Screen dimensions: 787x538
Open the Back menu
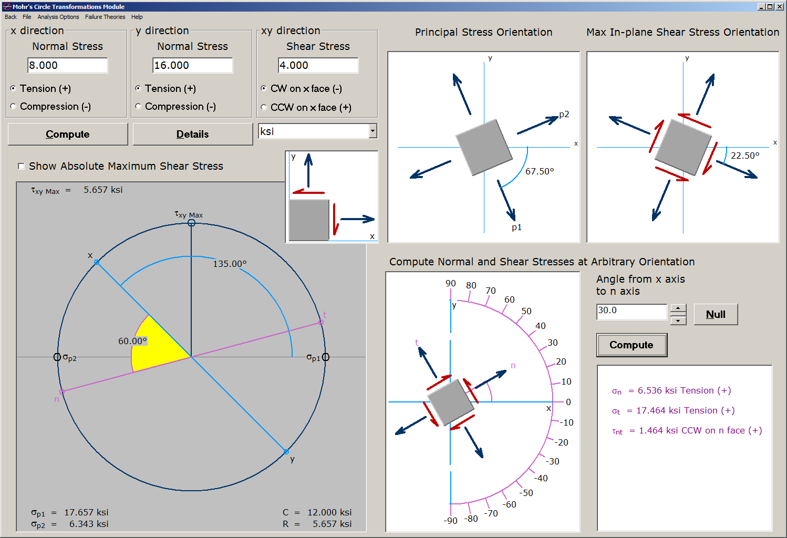tap(10, 17)
